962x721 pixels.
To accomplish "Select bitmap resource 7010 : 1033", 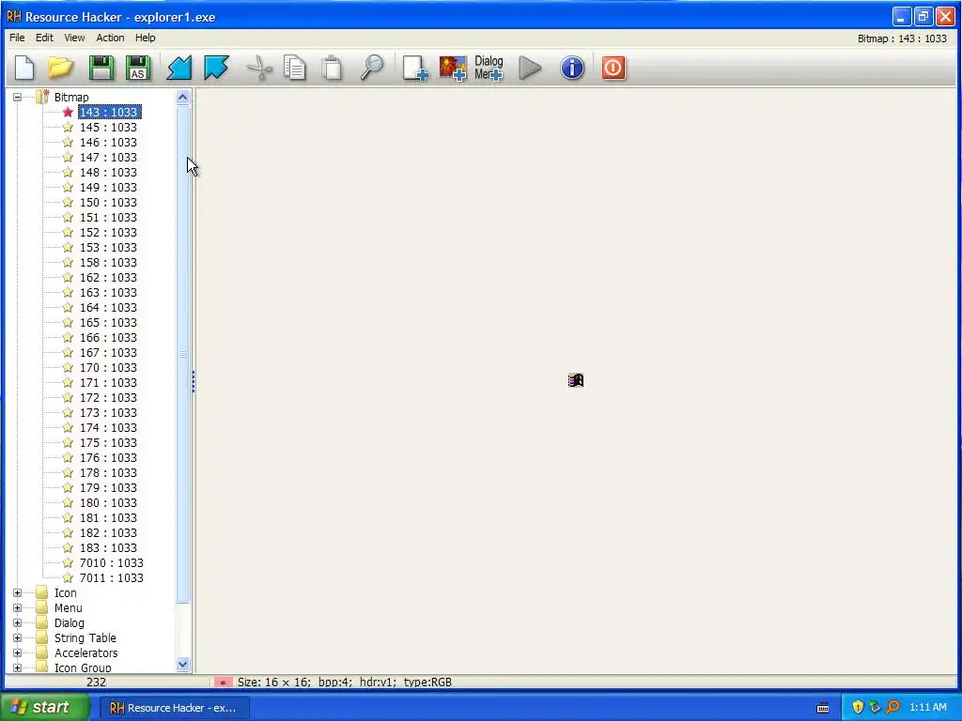I will (111, 563).
